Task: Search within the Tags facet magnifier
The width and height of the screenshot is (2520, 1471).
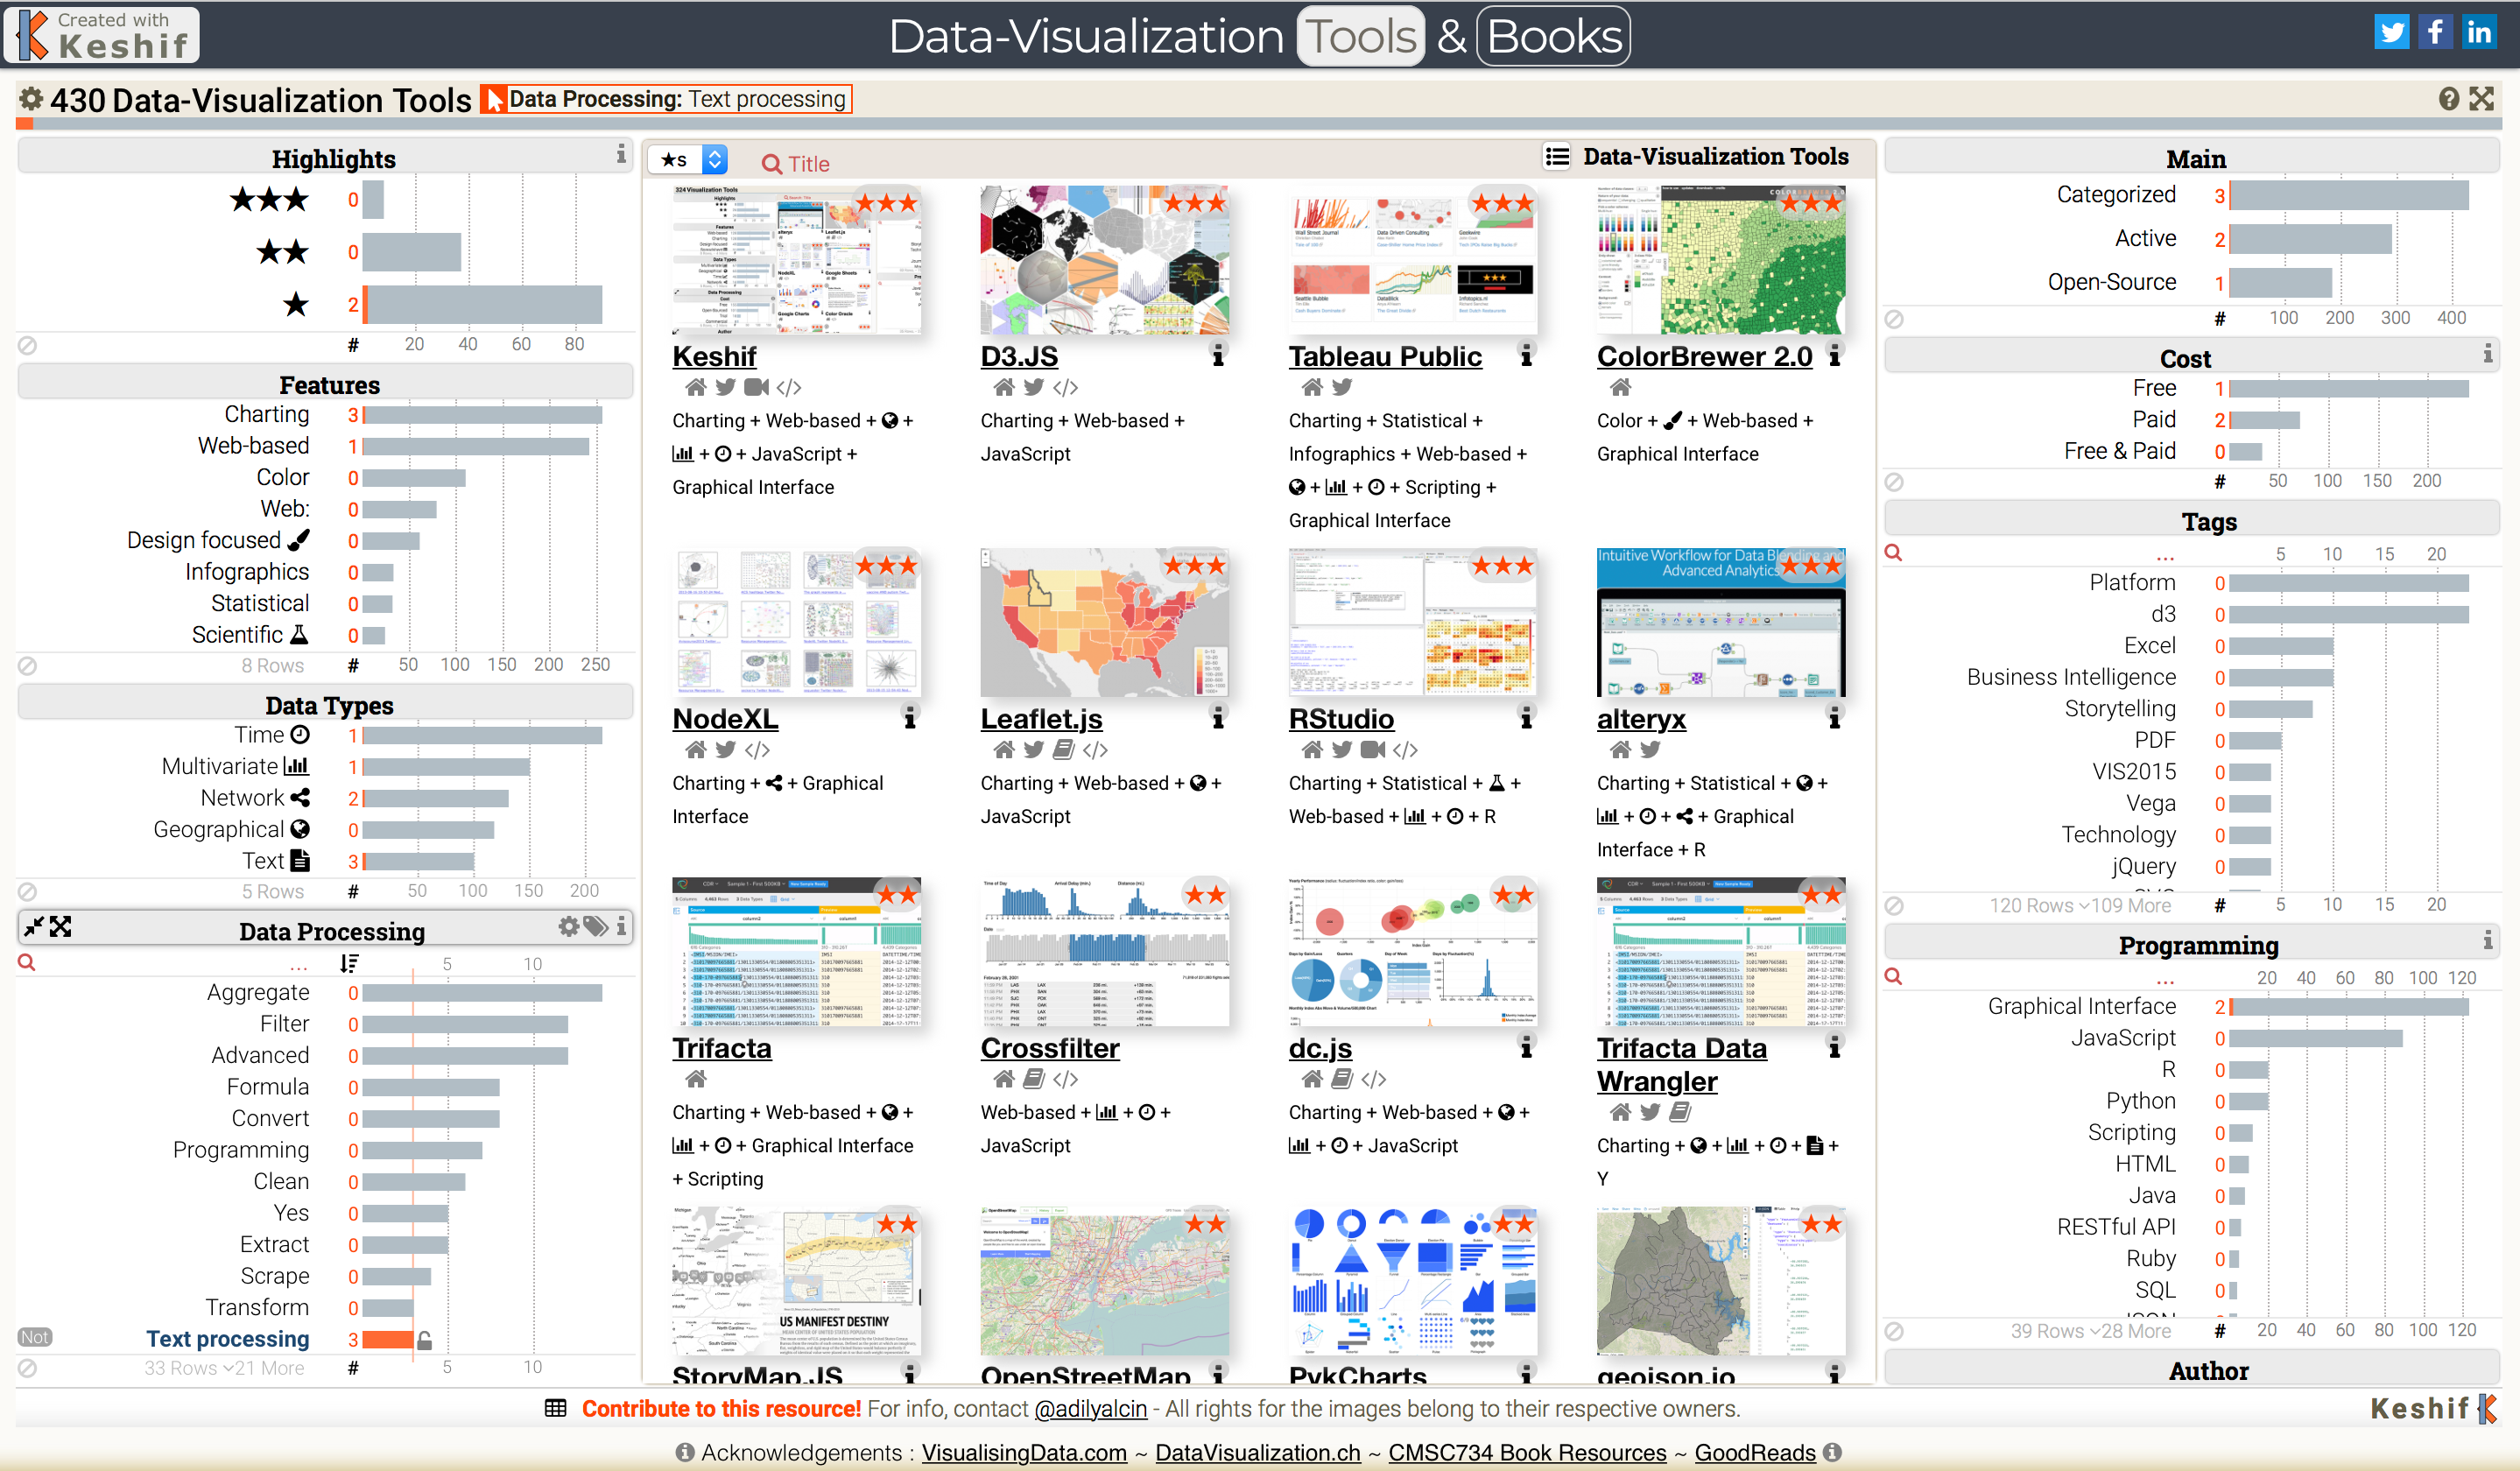Action: 1893,552
